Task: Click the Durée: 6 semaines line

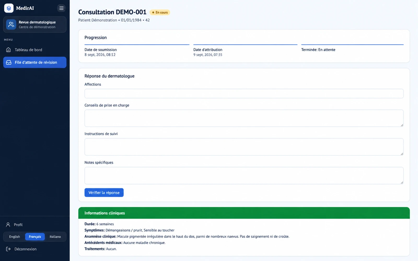Action: pyautogui.click(x=99, y=224)
